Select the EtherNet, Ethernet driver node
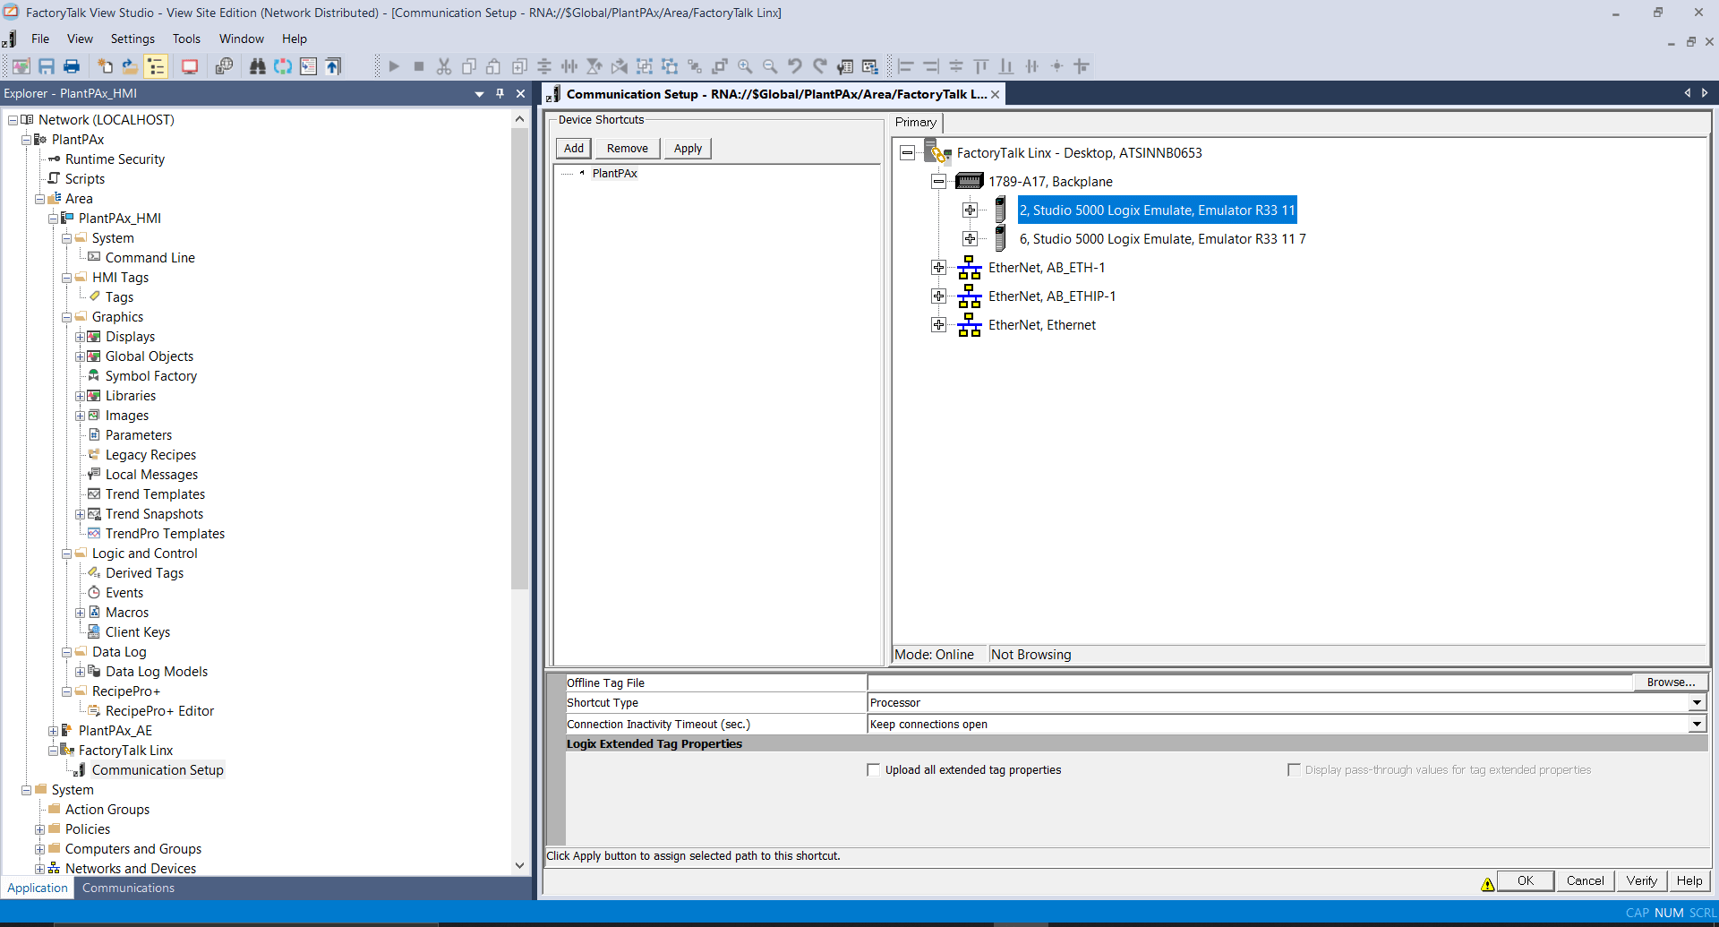 1042,325
